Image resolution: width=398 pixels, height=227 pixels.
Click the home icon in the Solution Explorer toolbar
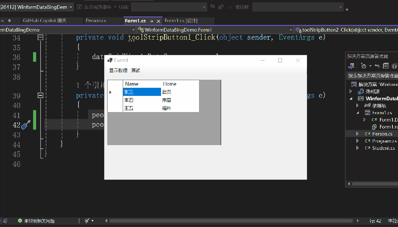point(351,66)
